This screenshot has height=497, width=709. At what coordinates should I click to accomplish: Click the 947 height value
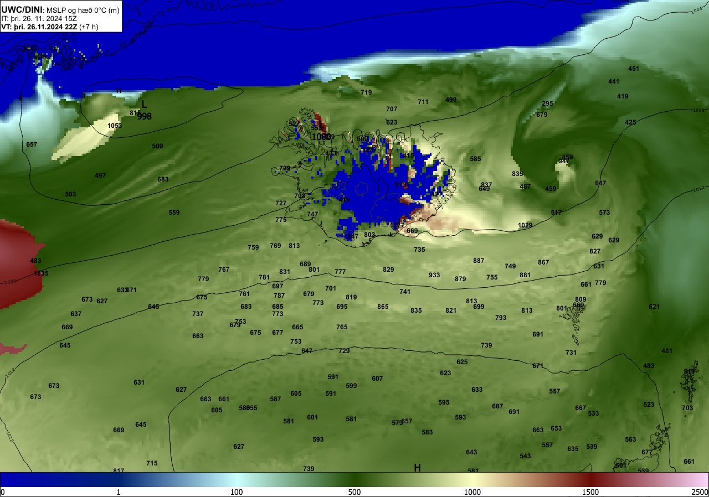[564, 162]
